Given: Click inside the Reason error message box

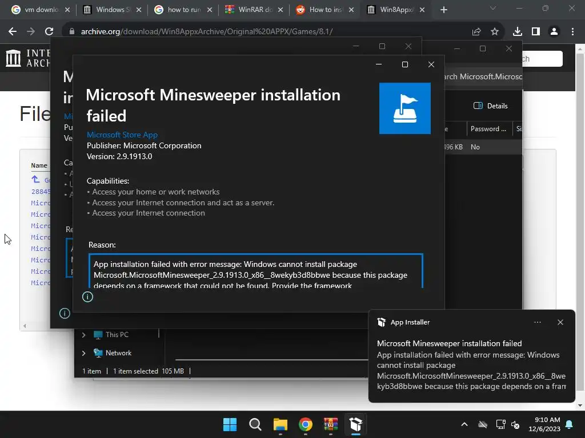Looking at the screenshot, I should 255,271.
